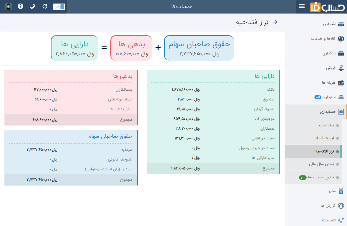Expand the بانکداری menu
The width and height of the screenshot is (347, 226).
tap(316, 53)
